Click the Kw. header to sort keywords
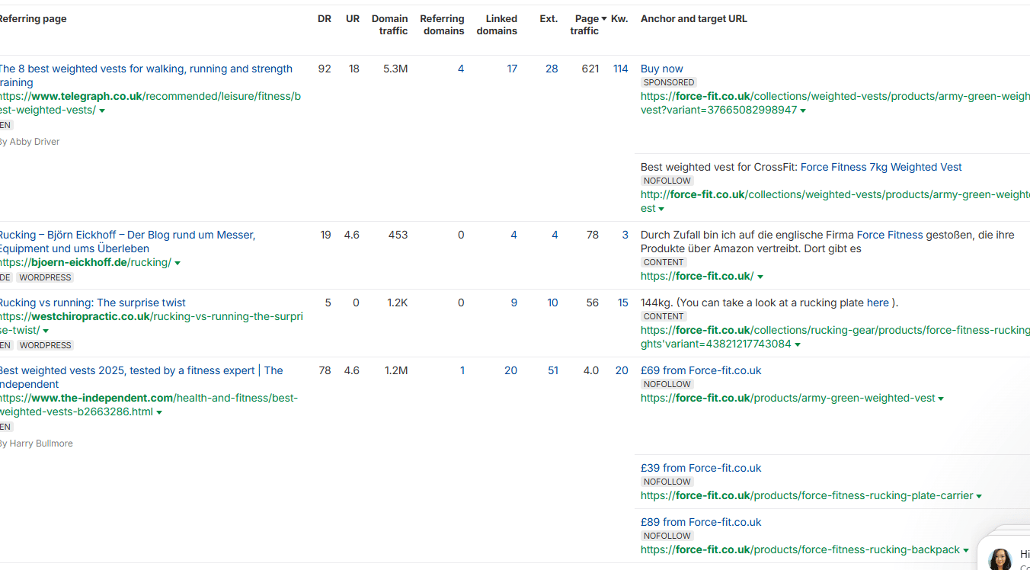 [619, 19]
